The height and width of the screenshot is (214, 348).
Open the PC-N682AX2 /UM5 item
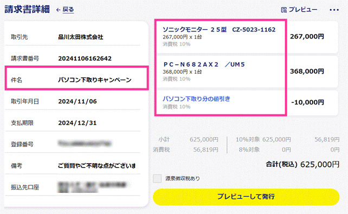[x=204, y=64]
